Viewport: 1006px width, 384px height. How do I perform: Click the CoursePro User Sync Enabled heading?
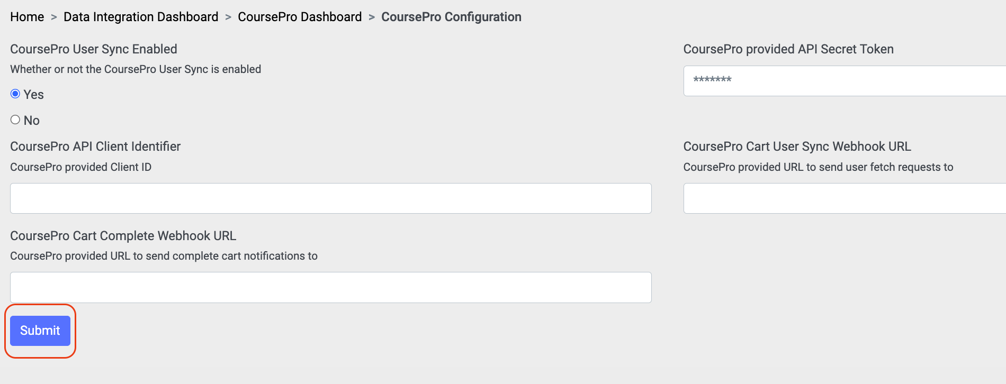click(94, 49)
